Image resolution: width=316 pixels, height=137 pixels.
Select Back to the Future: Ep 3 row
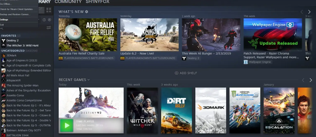(27, 115)
